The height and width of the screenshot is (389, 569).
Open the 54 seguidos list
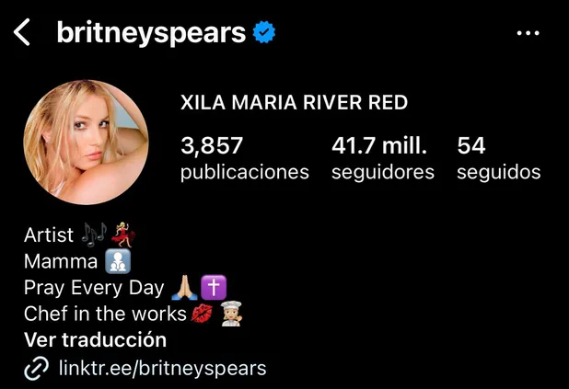pyautogui.click(x=499, y=158)
